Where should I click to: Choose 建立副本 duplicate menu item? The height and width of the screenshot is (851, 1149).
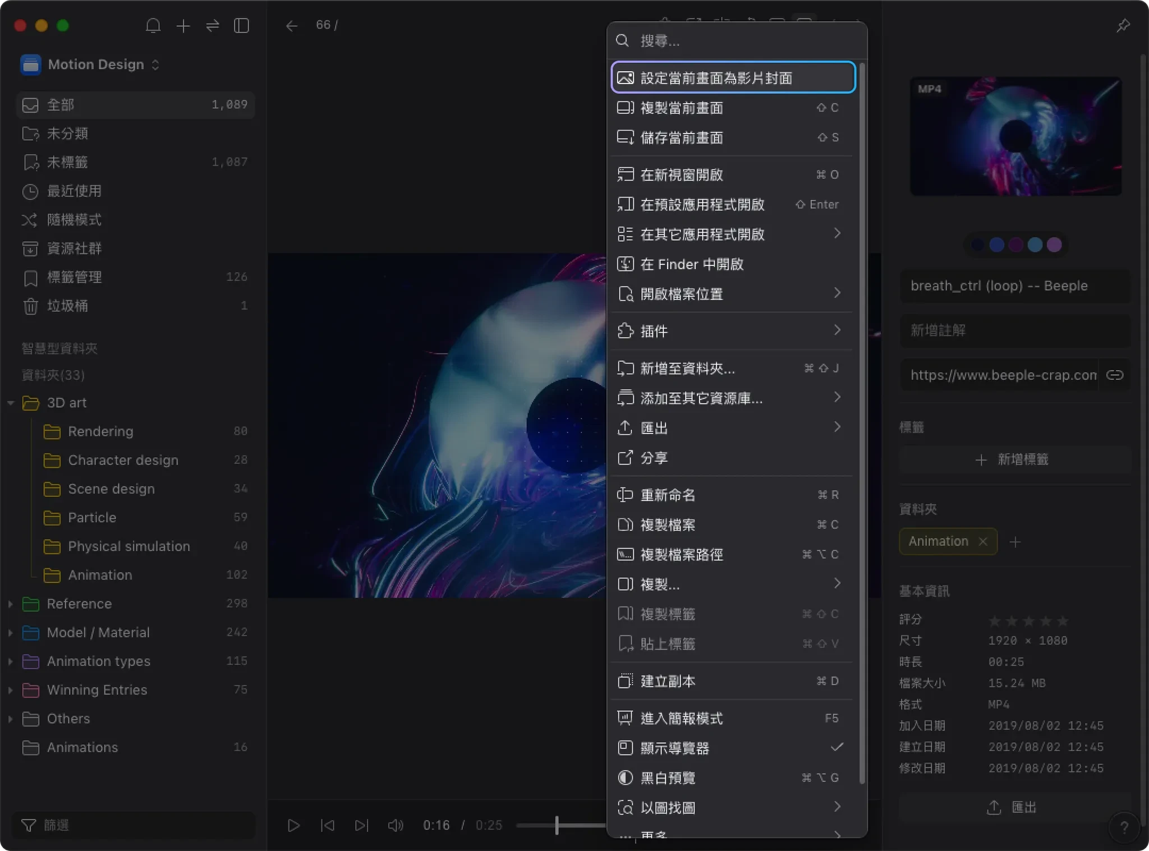point(732,681)
